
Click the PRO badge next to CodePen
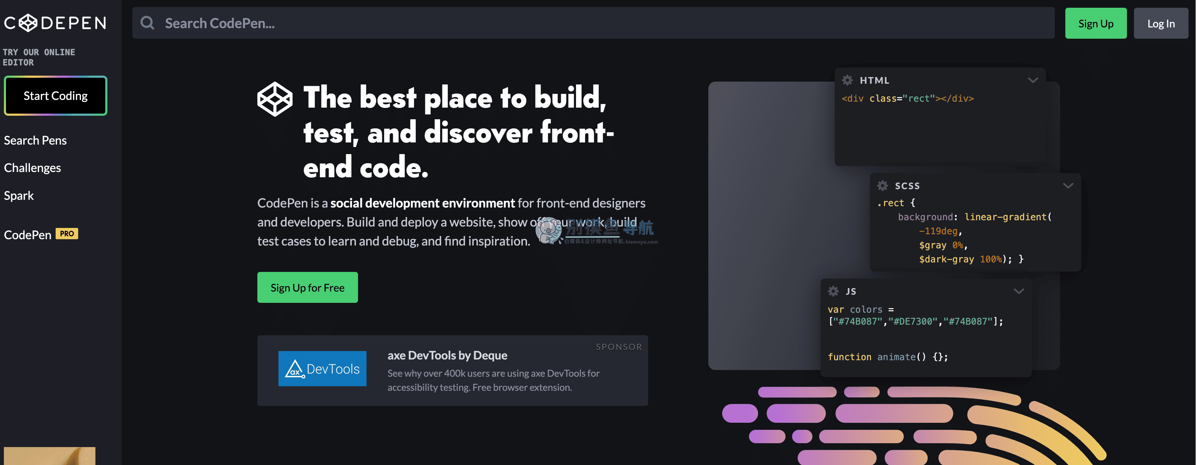coord(67,234)
